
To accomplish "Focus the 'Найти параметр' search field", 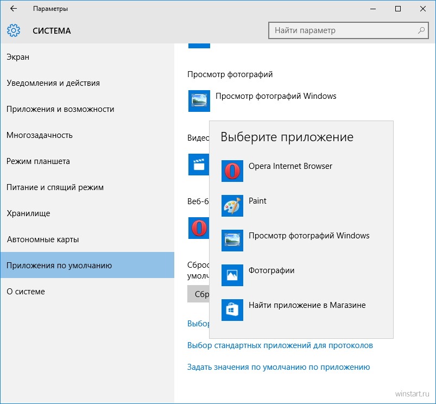I will pyautogui.click(x=348, y=30).
